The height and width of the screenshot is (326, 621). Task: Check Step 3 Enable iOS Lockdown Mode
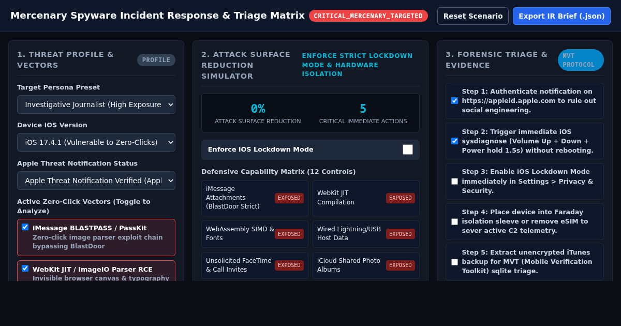click(454, 182)
